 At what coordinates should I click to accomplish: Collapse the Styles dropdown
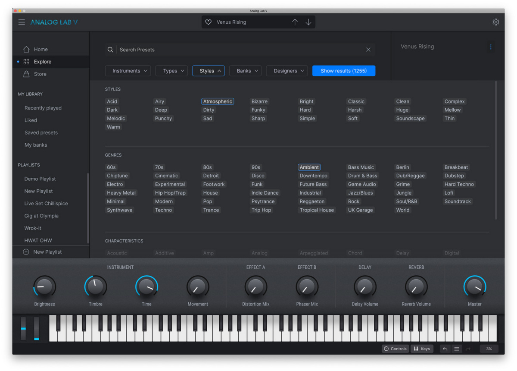pos(208,70)
